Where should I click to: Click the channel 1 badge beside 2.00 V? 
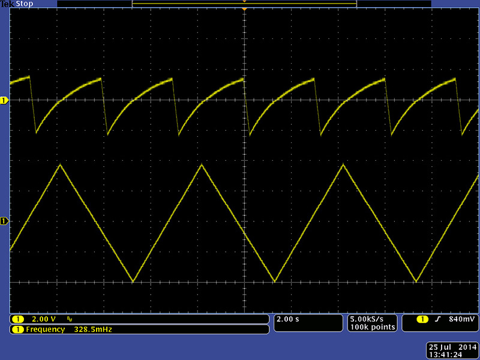17,319
